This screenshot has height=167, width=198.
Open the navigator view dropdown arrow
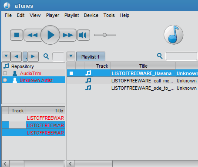pyautogui.click(x=6, y=56)
